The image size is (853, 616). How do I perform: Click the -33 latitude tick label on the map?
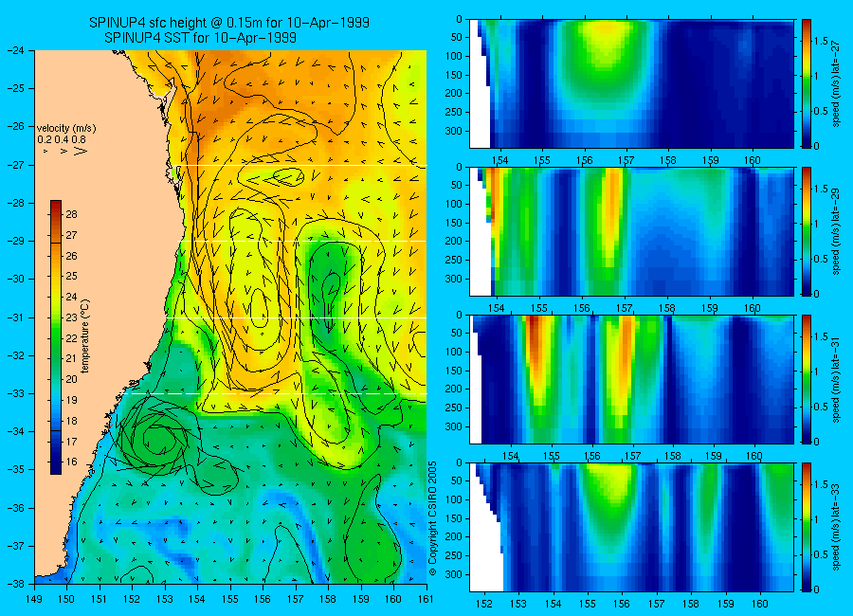15,393
